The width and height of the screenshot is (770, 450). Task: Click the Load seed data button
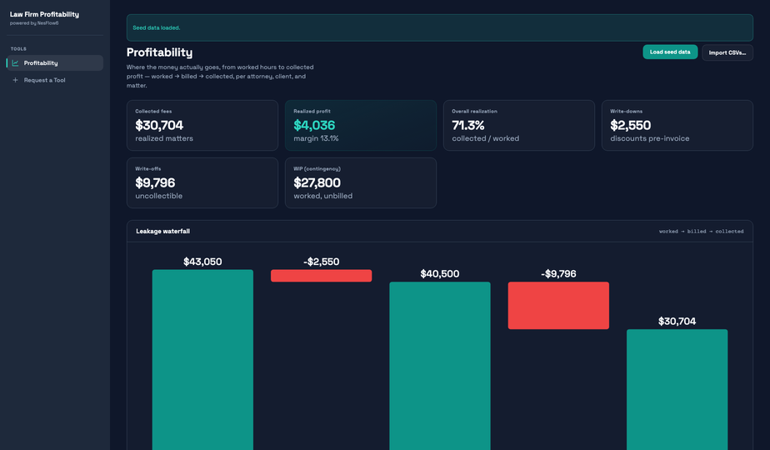pos(670,52)
